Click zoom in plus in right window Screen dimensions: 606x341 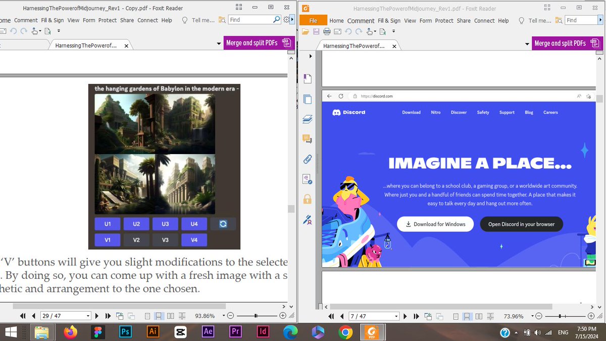pyautogui.click(x=591, y=316)
